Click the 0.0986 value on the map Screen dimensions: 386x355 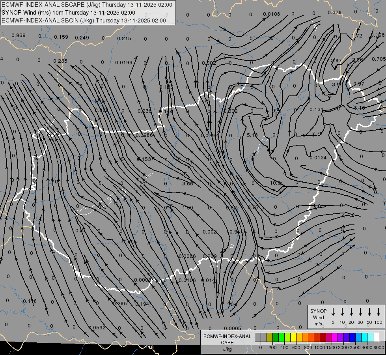(x=144, y=135)
